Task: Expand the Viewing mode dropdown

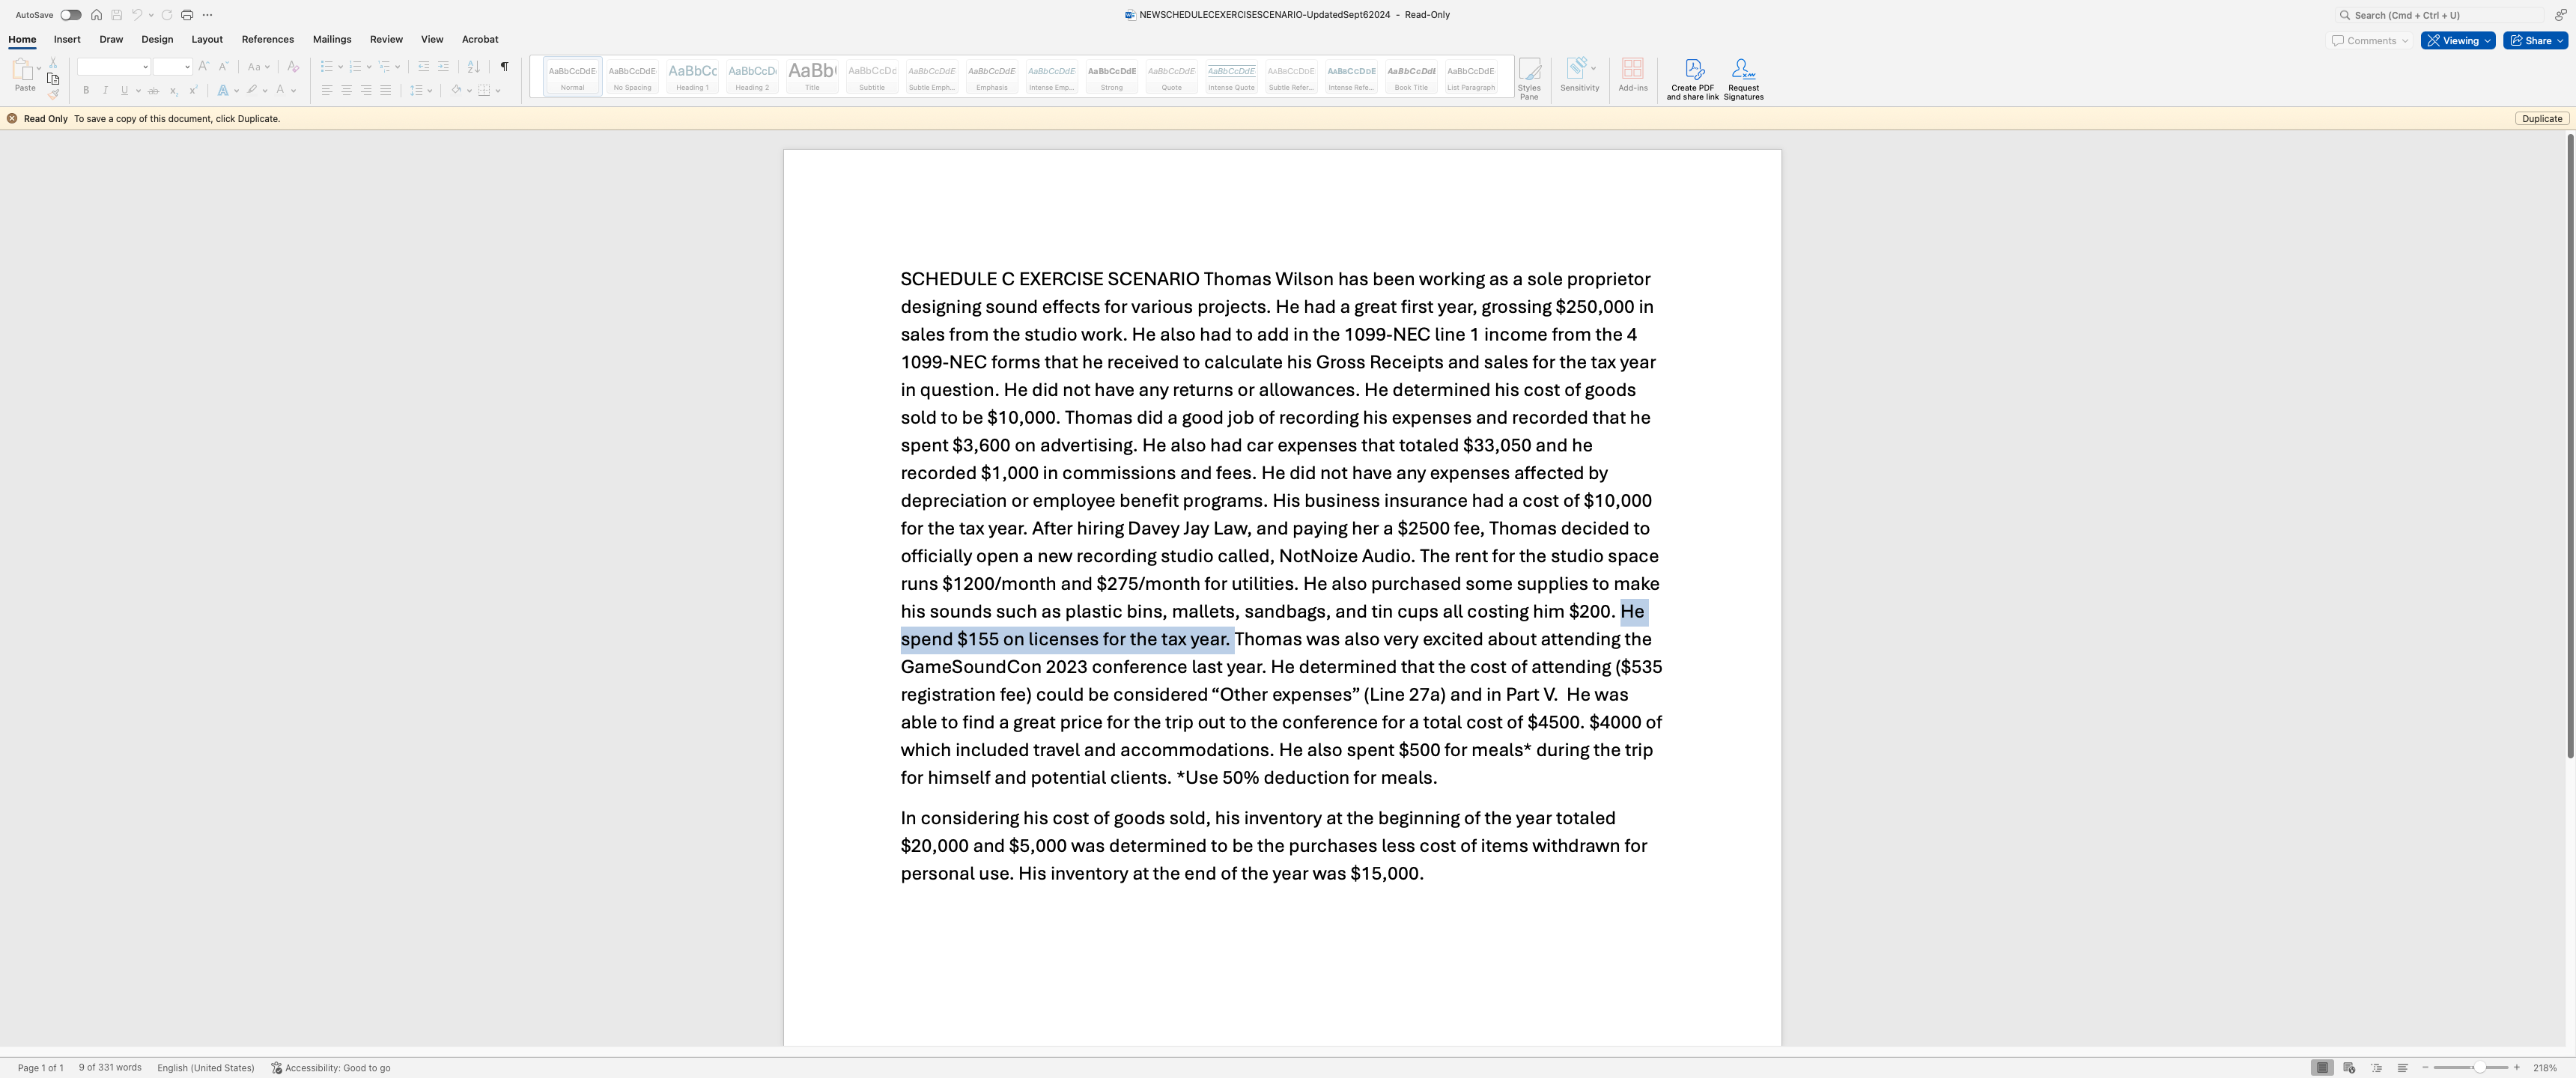Action: pos(2458,41)
